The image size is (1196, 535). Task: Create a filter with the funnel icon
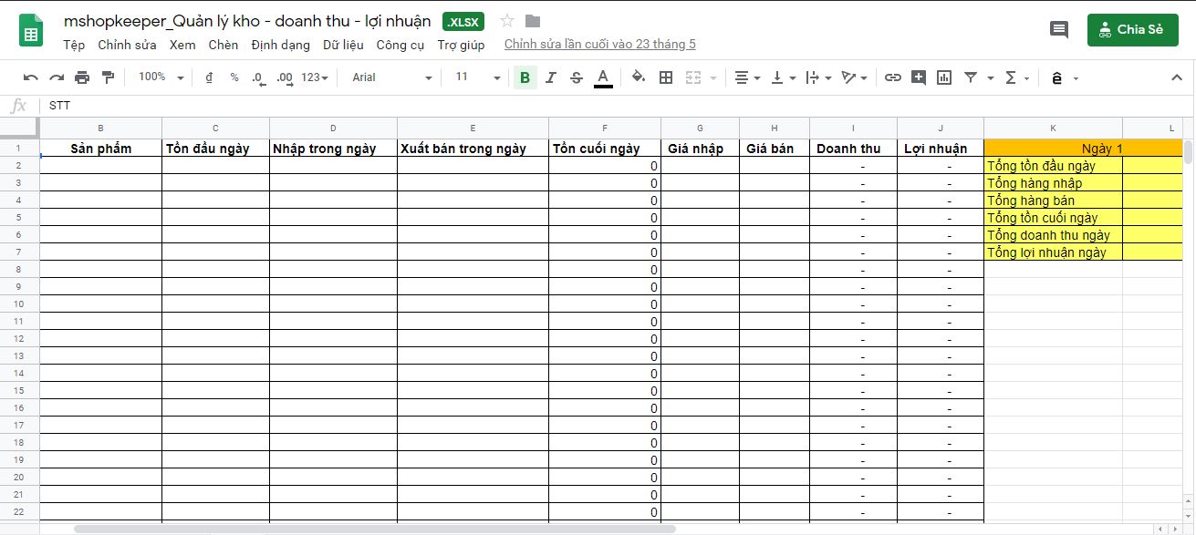coord(971,78)
